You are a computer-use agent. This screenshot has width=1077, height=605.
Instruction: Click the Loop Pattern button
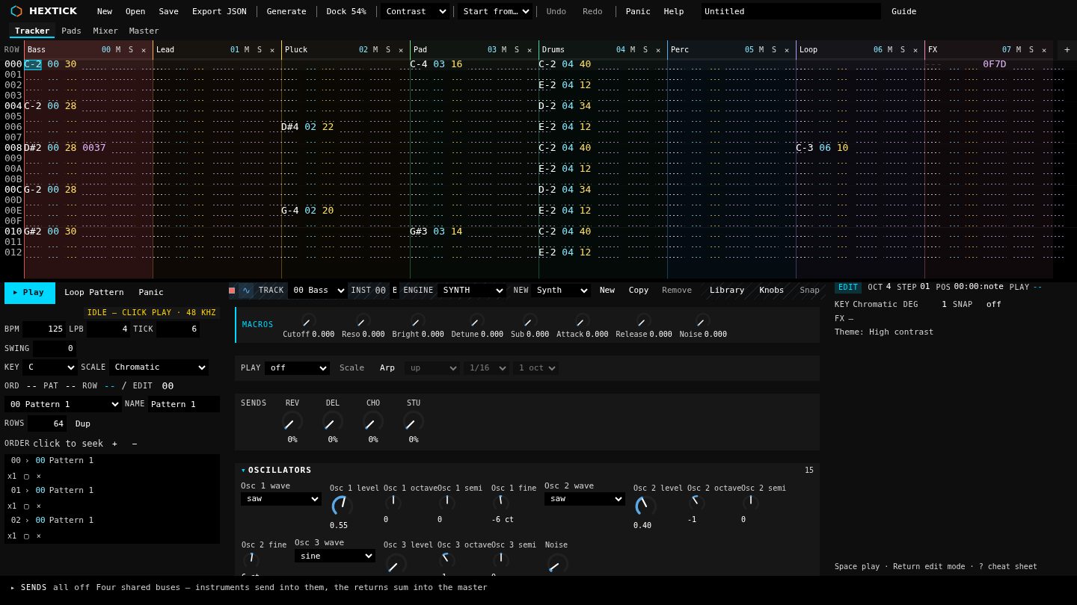click(94, 293)
